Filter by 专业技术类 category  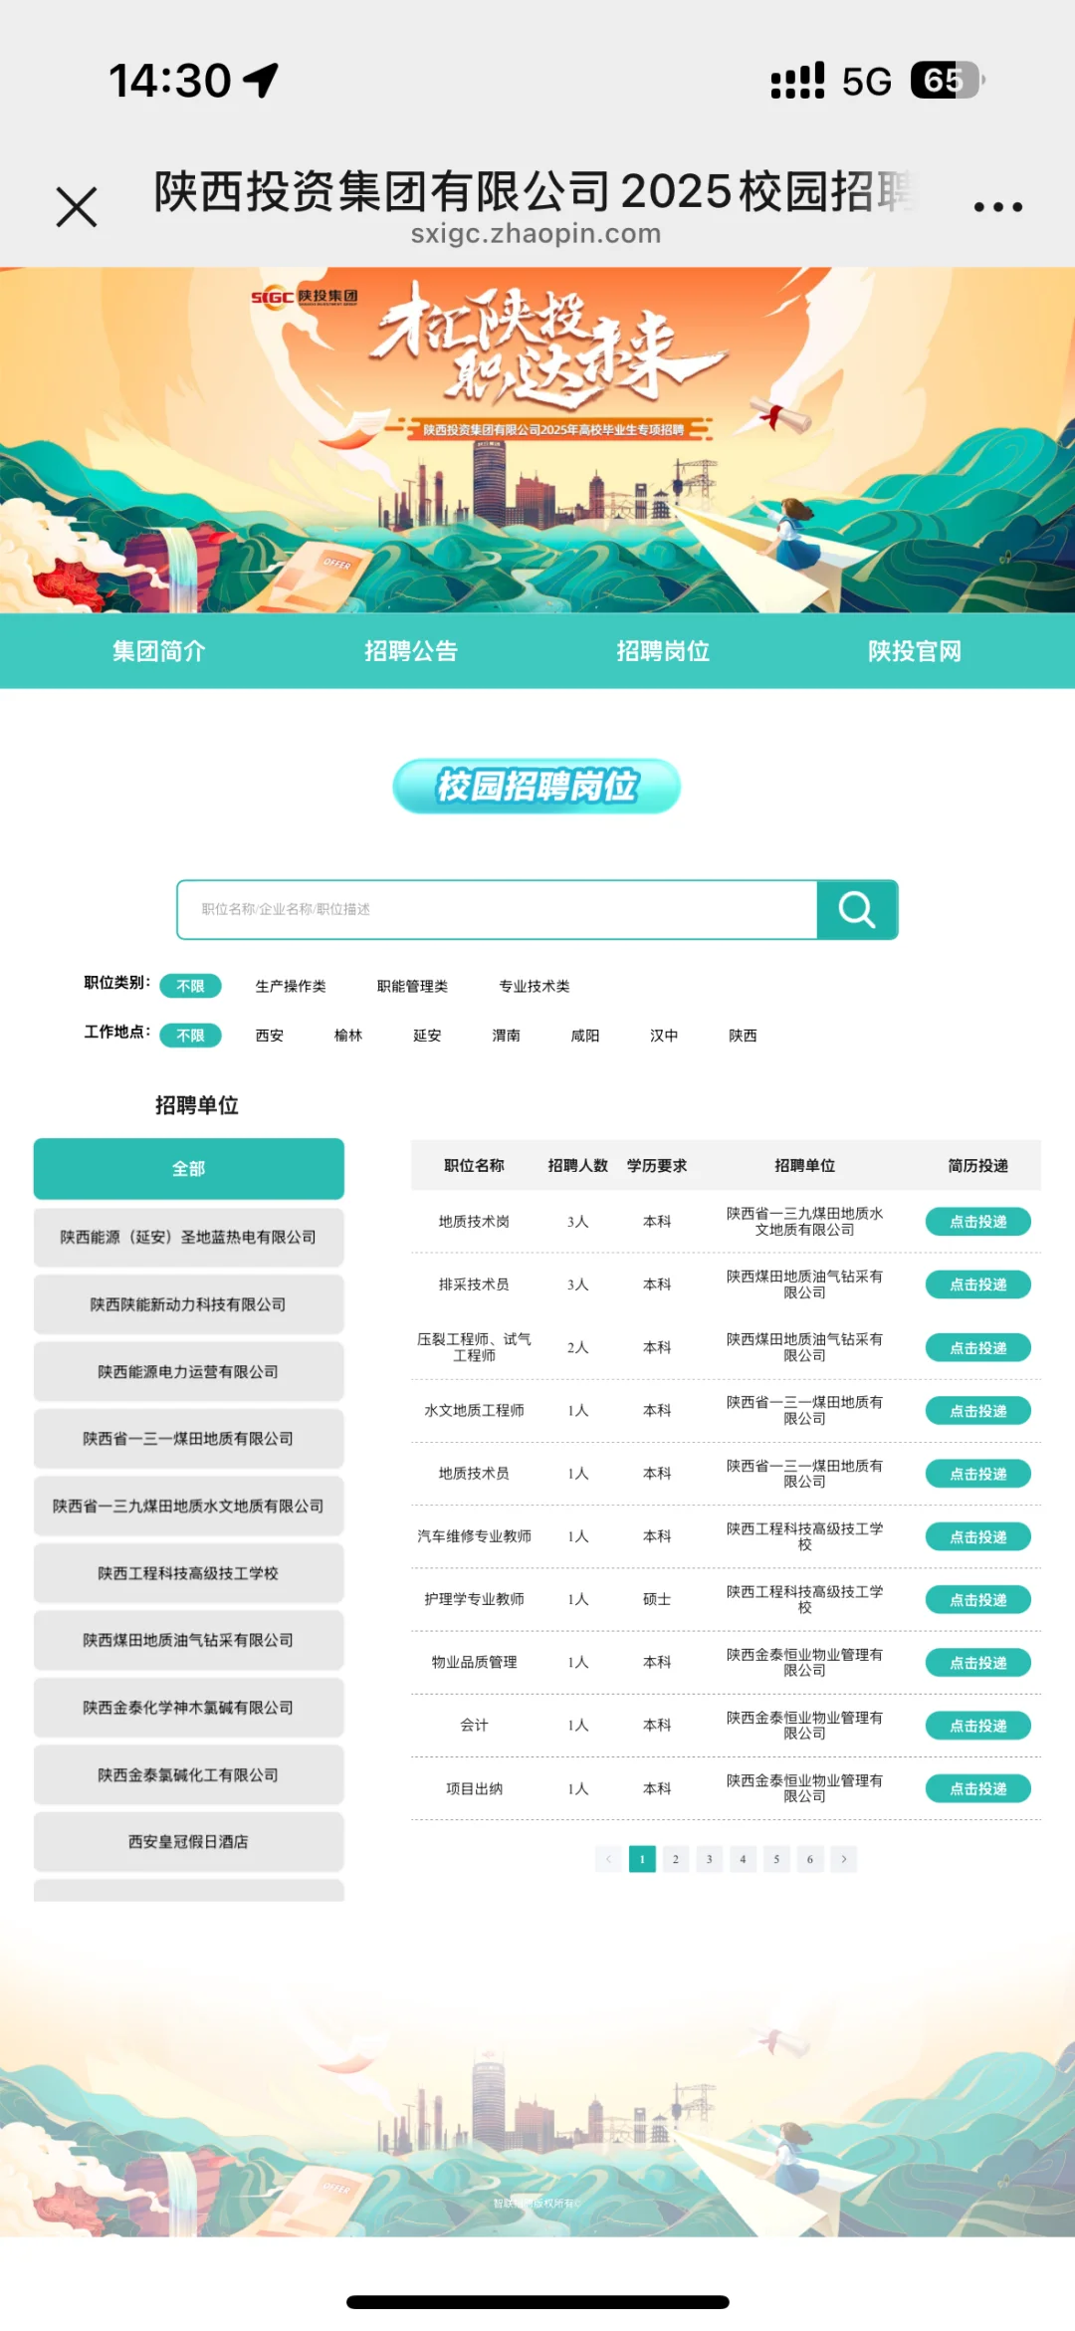coord(535,986)
